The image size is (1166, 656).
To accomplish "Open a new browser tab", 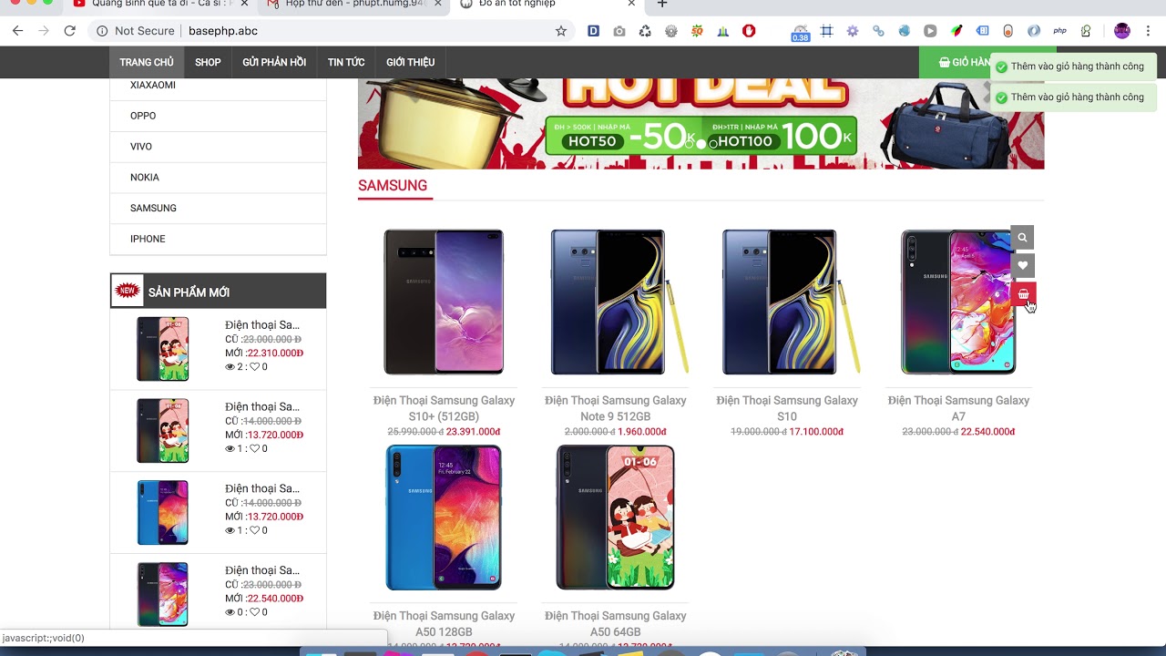I will (x=662, y=5).
